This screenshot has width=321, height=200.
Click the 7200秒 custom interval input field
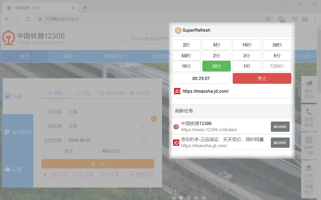click(277, 66)
